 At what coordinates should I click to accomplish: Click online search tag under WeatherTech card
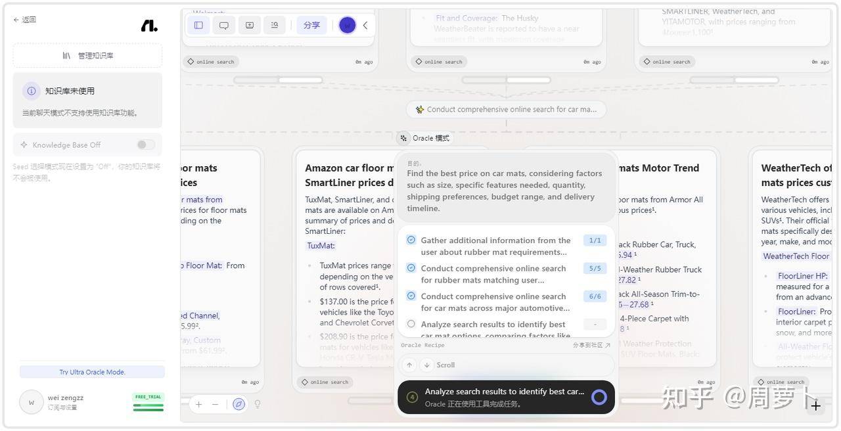[781, 382]
